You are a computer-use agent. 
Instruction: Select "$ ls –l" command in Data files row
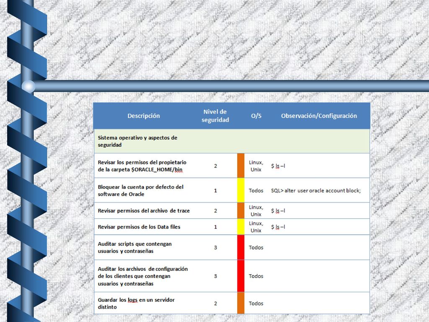tap(278, 227)
